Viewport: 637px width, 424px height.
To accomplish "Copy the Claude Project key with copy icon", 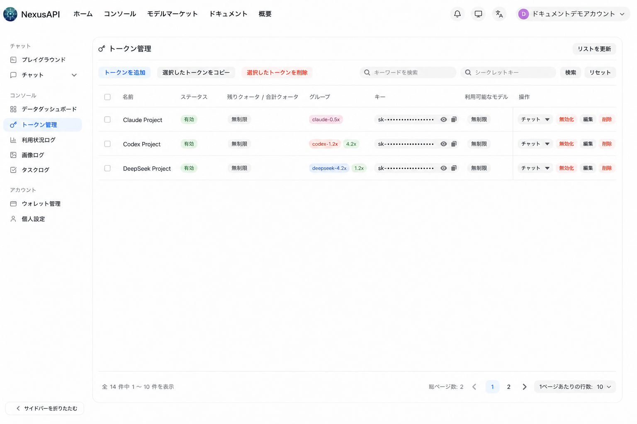I will tap(454, 120).
